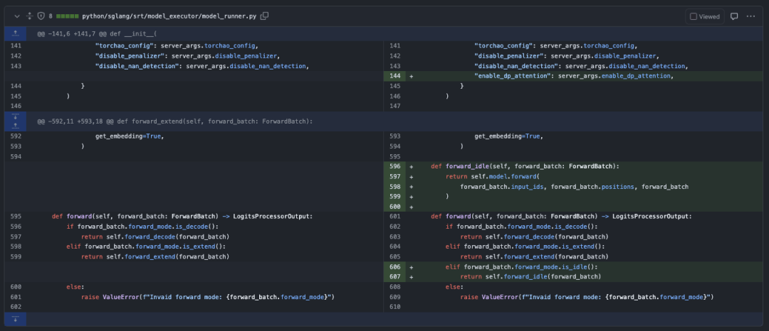Copy the model_runner.py file path
769x331 pixels.
[265, 16]
